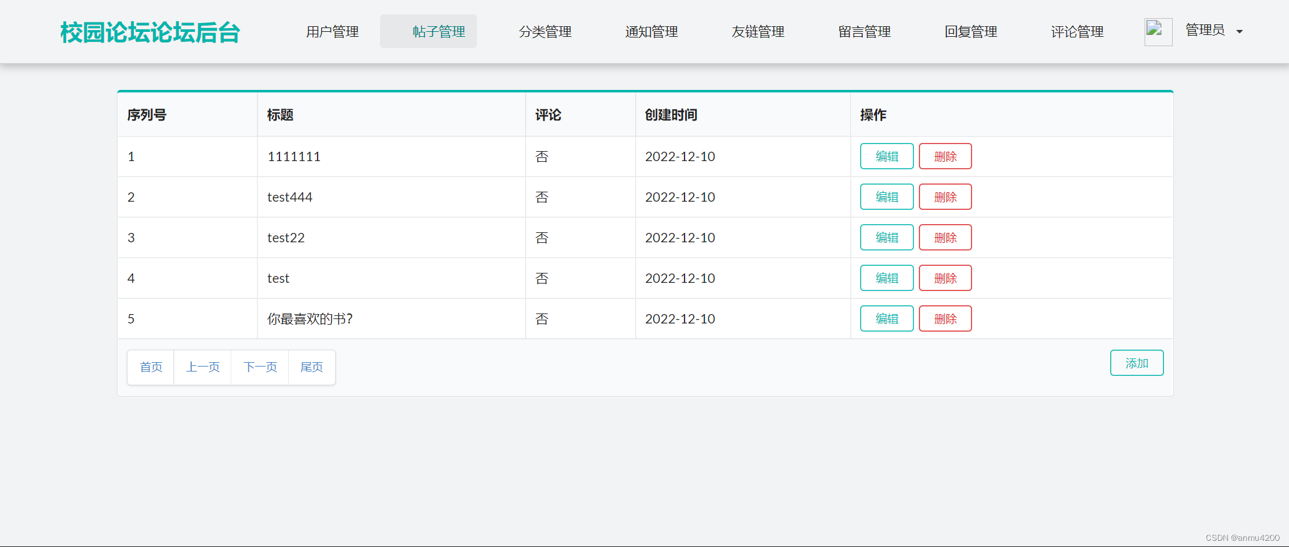Viewport: 1289px width, 547px height.
Task: Select the title cell 1111111
Action: pyautogui.click(x=391, y=156)
